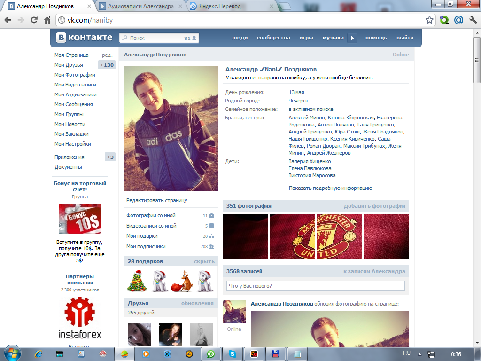Click the relative Алексей Минин link
Screen dimensions: 481x361
click(x=307, y=118)
